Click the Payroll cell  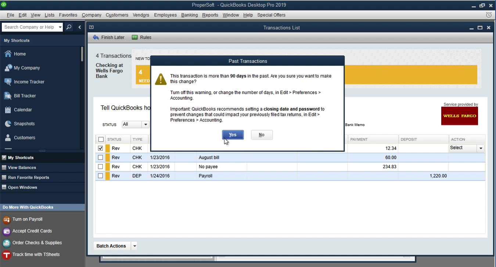click(222, 176)
